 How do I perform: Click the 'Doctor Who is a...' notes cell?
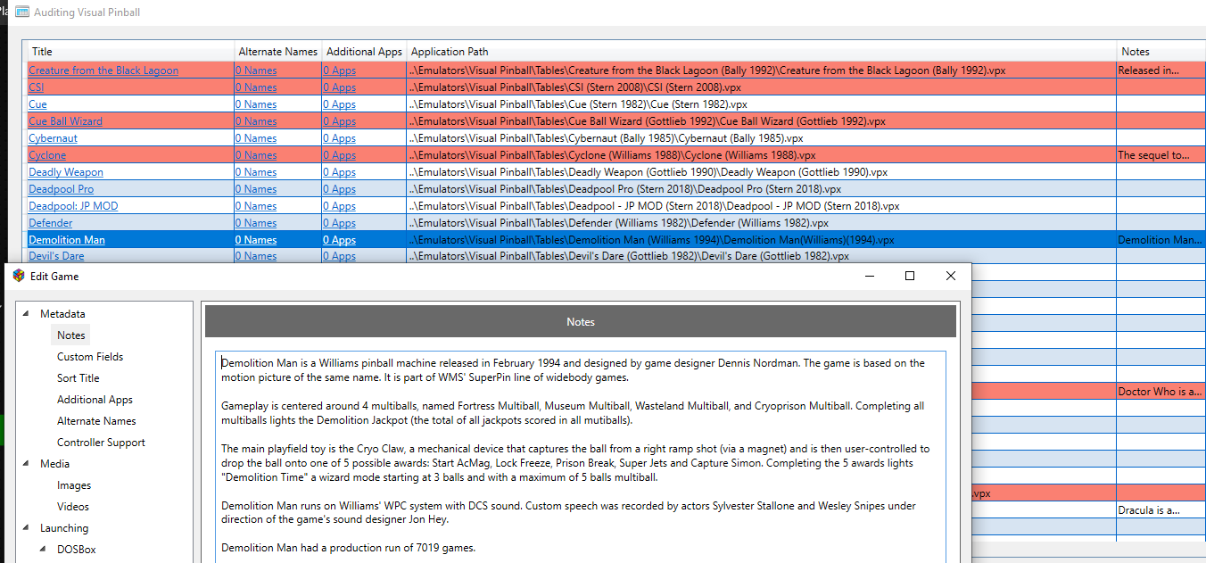[1161, 392]
